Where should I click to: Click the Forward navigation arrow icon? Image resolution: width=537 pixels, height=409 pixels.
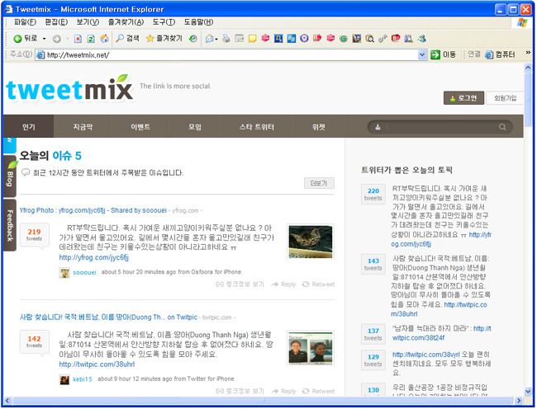click(56, 39)
